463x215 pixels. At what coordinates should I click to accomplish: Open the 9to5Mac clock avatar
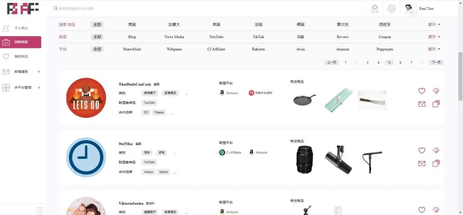click(86, 157)
